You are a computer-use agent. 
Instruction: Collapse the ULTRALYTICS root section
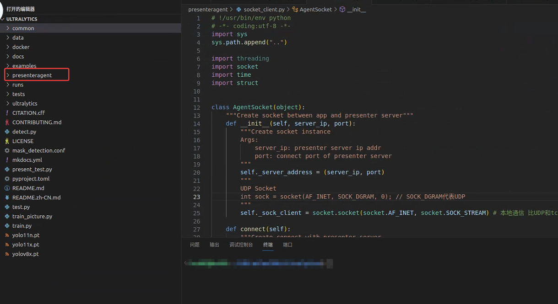[x=3, y=19]
